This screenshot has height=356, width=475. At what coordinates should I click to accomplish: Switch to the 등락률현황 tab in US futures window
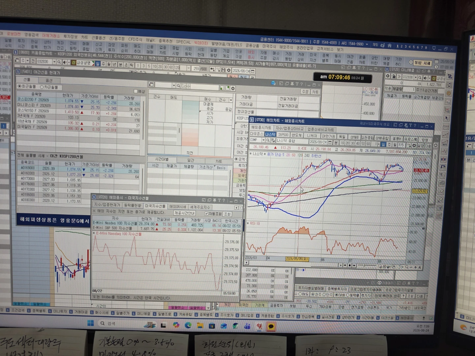click(x=132, y=205)
